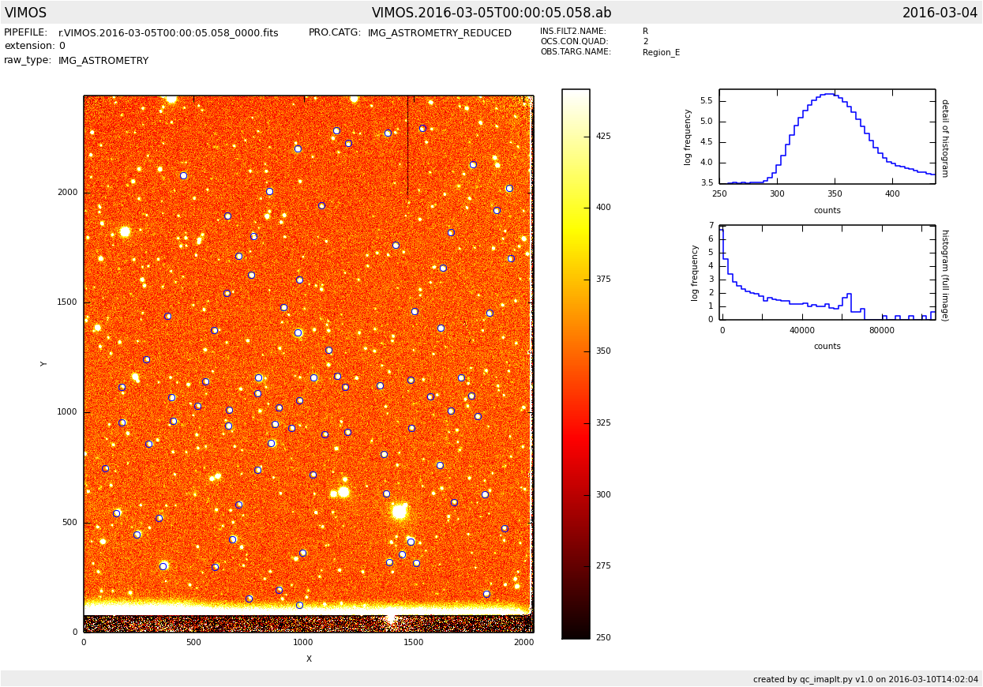Screen dimensions: 983x687
Task: Click the IMG_ASTROMETRY_REDUCED PRO.CATG value
Action: click(x=439, y=33)
